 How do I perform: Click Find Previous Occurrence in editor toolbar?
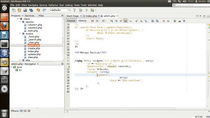click(x=116, y=21)
